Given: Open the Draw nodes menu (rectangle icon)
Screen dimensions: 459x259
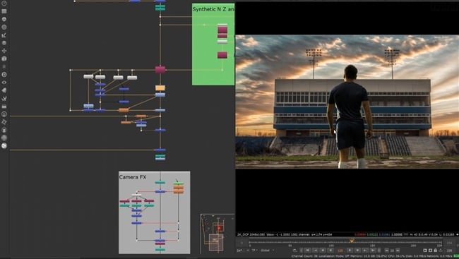Looking at the screenshot, I should pyautogui.click(x=4, y=11).
